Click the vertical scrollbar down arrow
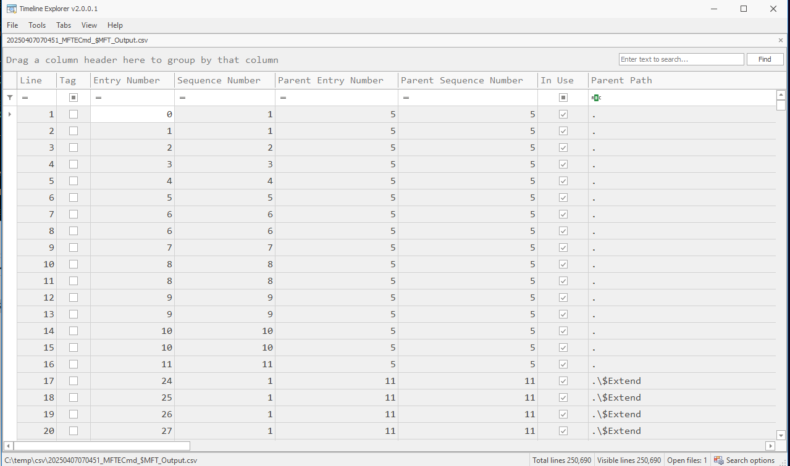 click(781, 435)
